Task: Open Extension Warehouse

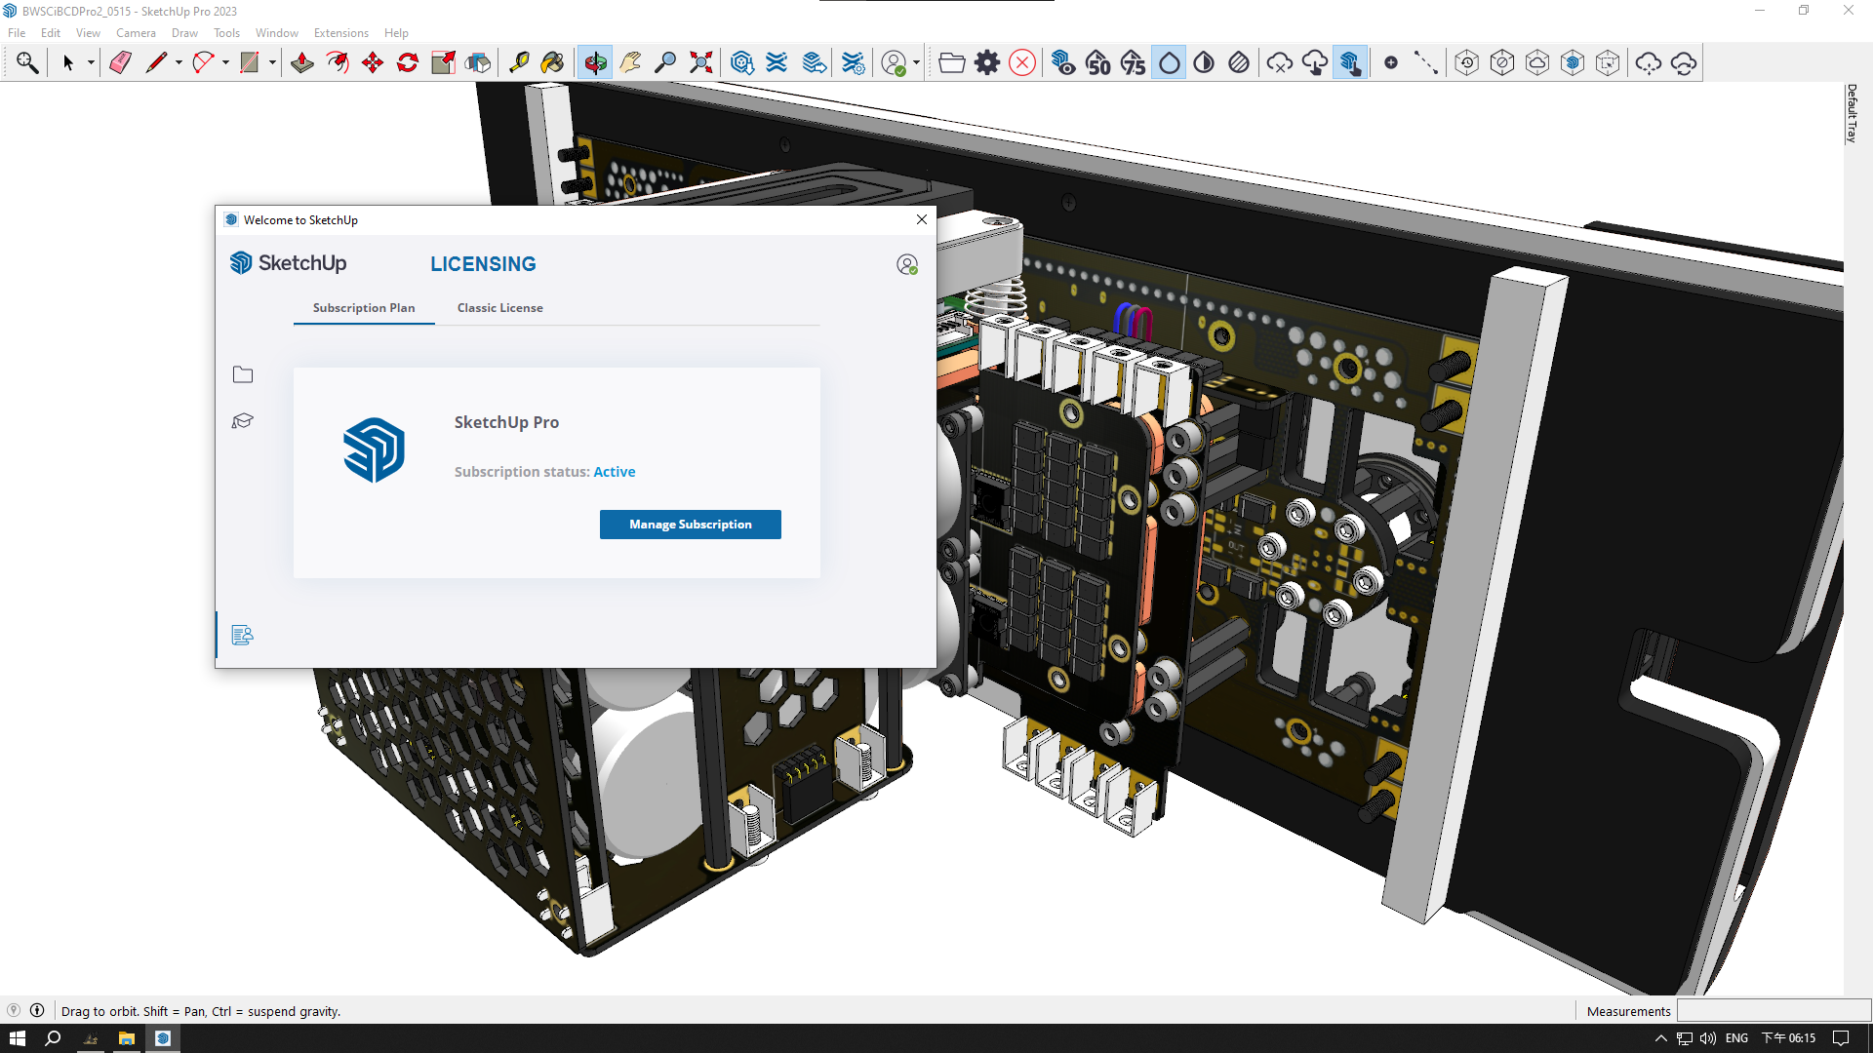Action: (x=777, y=63)
